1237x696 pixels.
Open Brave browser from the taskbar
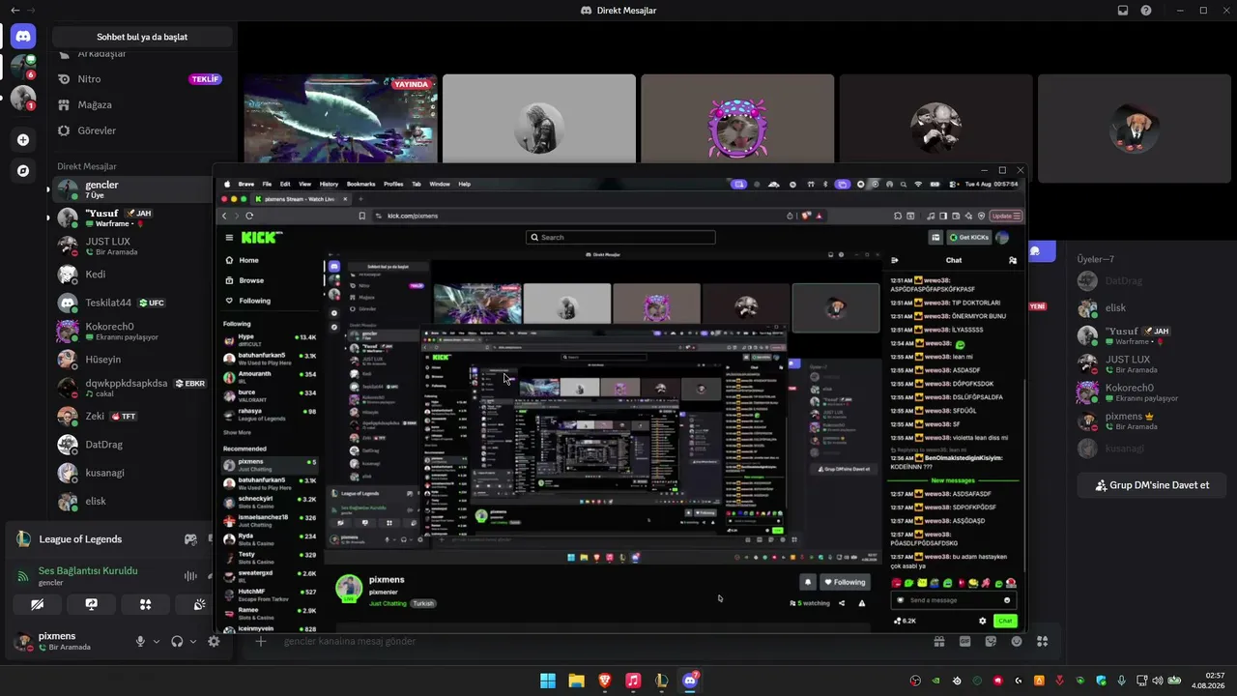605,681
